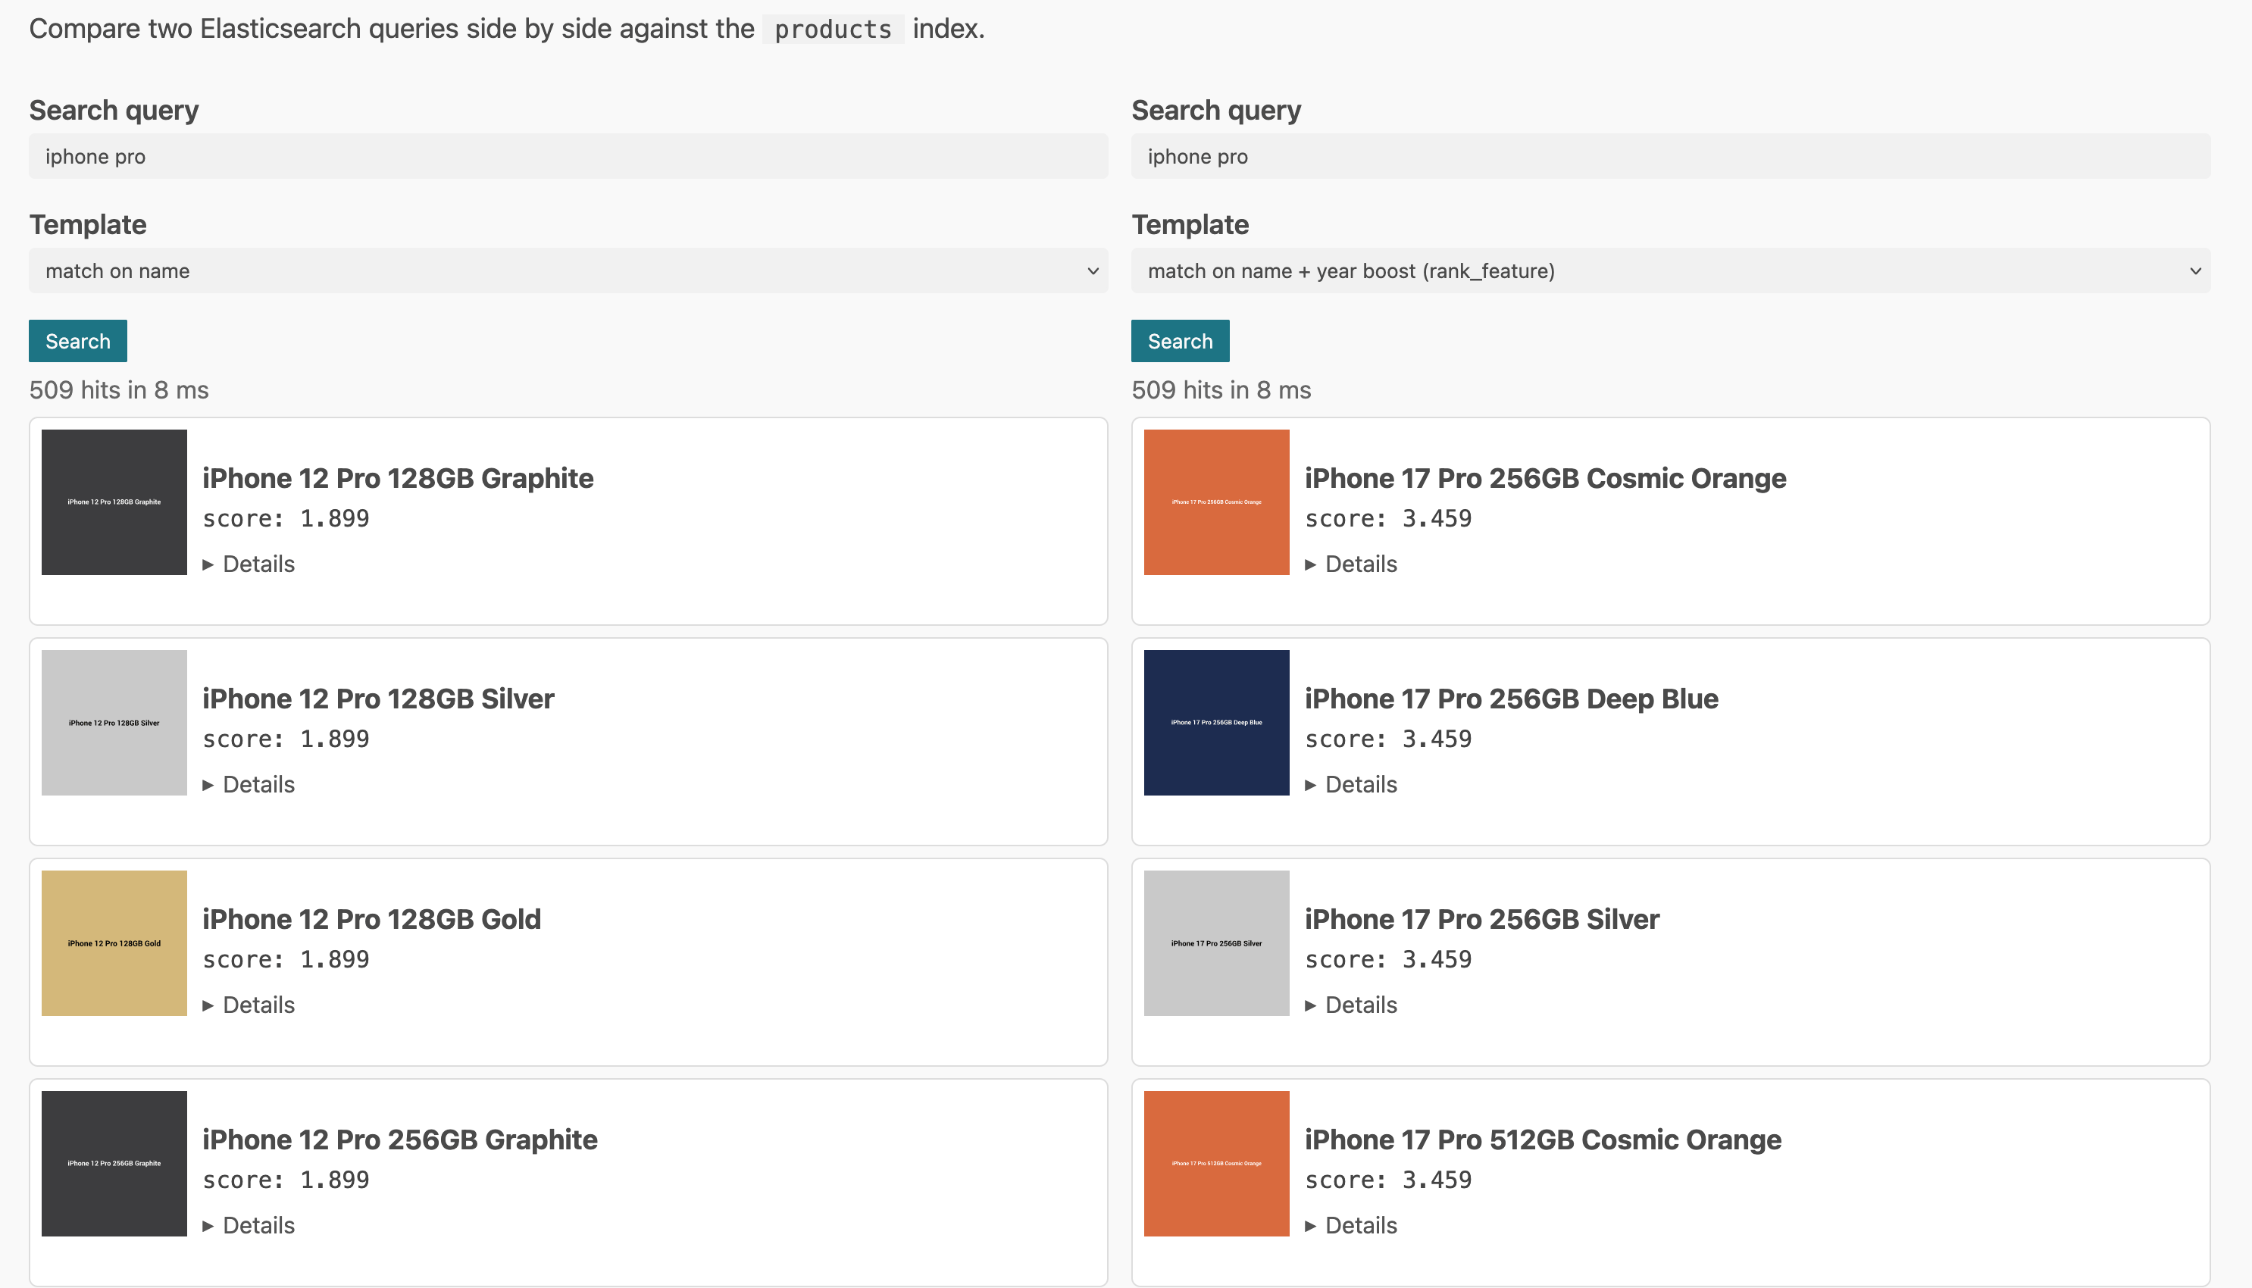Expand Details for iPhone 17 Pro 256GB Cosmic Orange
This screenshot has width=2252, height=1288.
(x=1350, y=564)
